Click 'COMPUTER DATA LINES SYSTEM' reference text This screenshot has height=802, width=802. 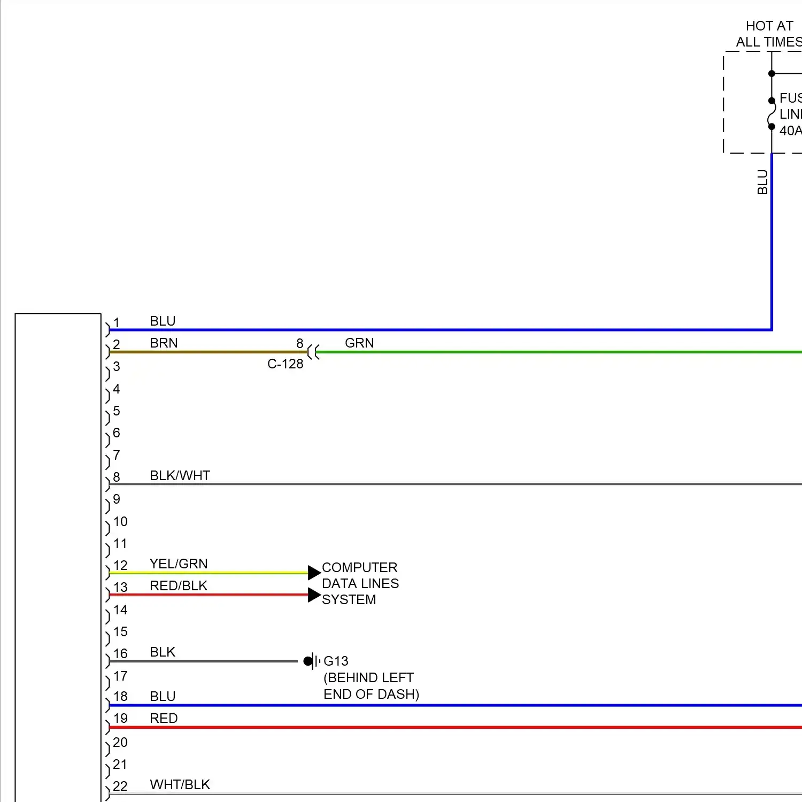pyautogui.click(x=360, y=583)
